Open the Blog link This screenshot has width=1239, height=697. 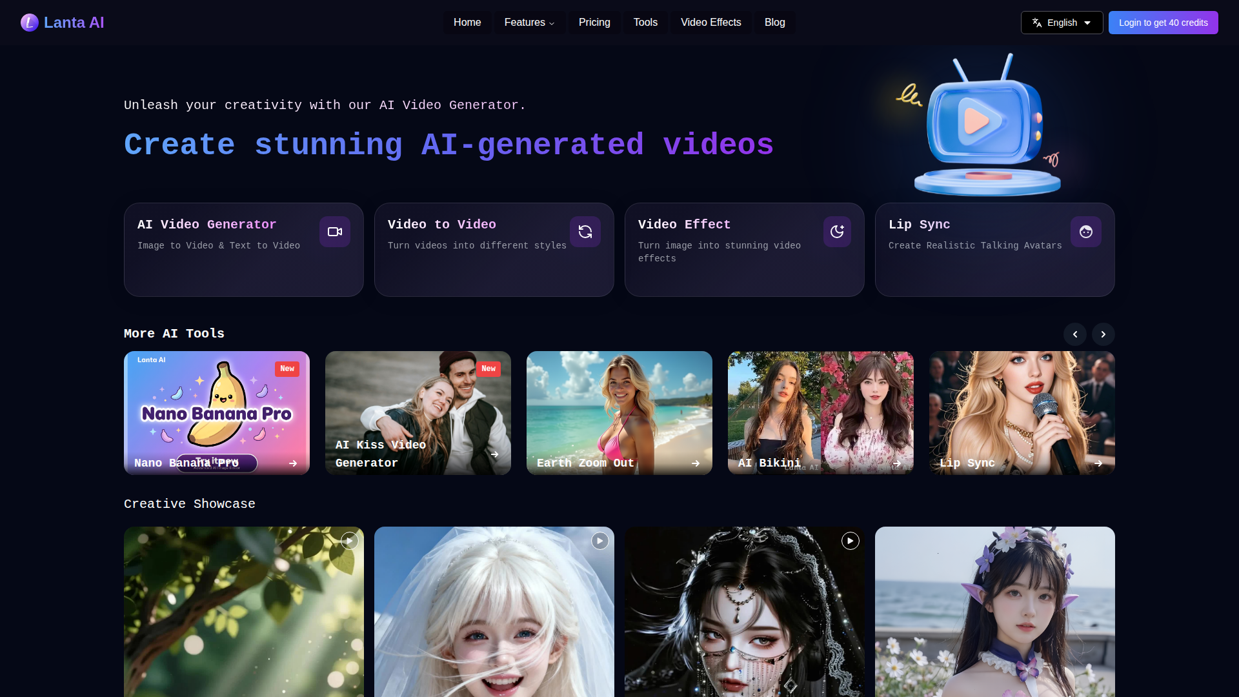(774, 23)
